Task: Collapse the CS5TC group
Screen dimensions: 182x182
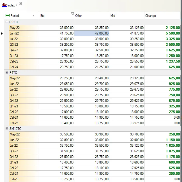Action: pyautogui.click(x=7, y=22)
